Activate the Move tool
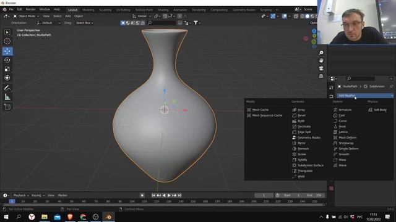The image size is (396, 222). 7,51
